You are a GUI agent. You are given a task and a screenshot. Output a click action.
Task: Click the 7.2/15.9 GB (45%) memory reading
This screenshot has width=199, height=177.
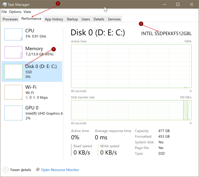40,54
